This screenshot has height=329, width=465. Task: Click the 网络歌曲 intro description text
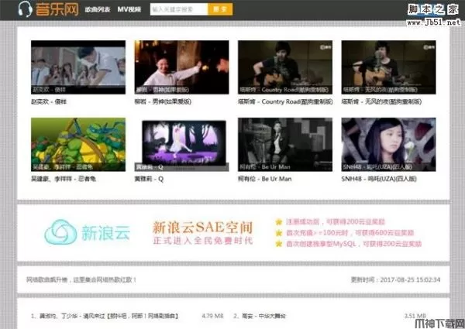(x=81, y=279)
